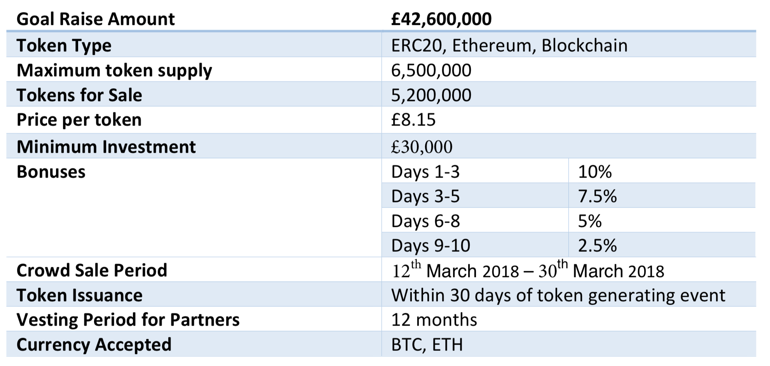
Task: Select the Days 1-3 bonus cell
Action: (x=475, y=171)
